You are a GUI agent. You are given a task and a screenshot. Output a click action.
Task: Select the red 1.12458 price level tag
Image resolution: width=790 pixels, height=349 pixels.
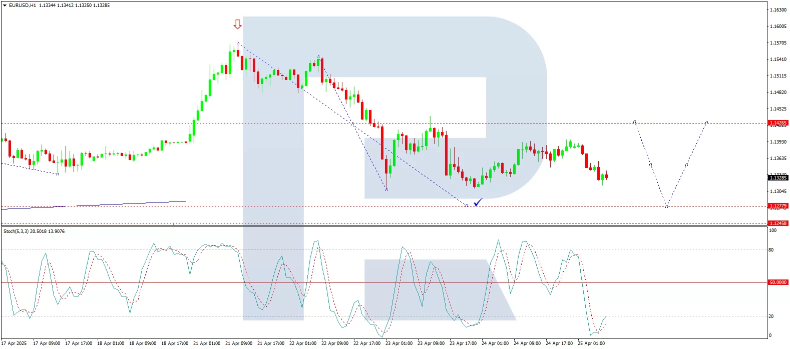point(777,223)
